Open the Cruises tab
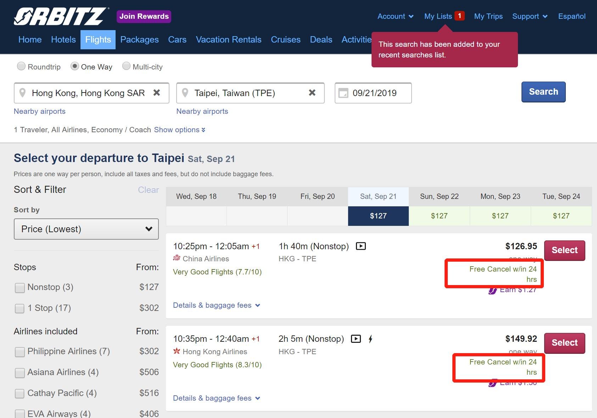Viewport: 597px width, 418px height. tap(286, 39)
